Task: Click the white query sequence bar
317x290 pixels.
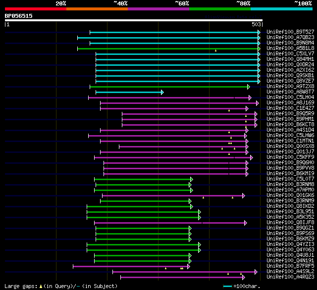Action: (x=134, y=20)
